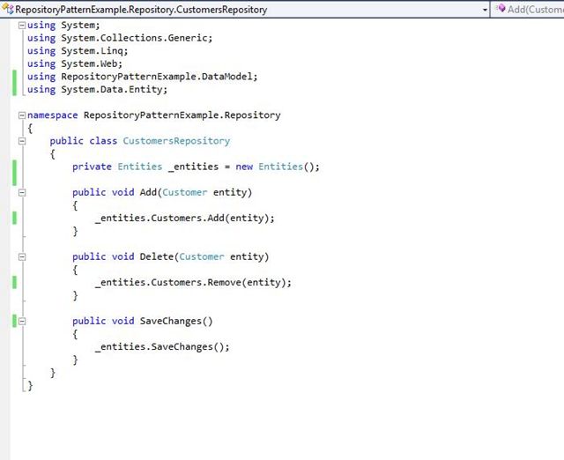Viewport: 564px width, 460px height.
Task: Click the using RepositoryPatternExample.DataModel line
Action: click(142, 77)
